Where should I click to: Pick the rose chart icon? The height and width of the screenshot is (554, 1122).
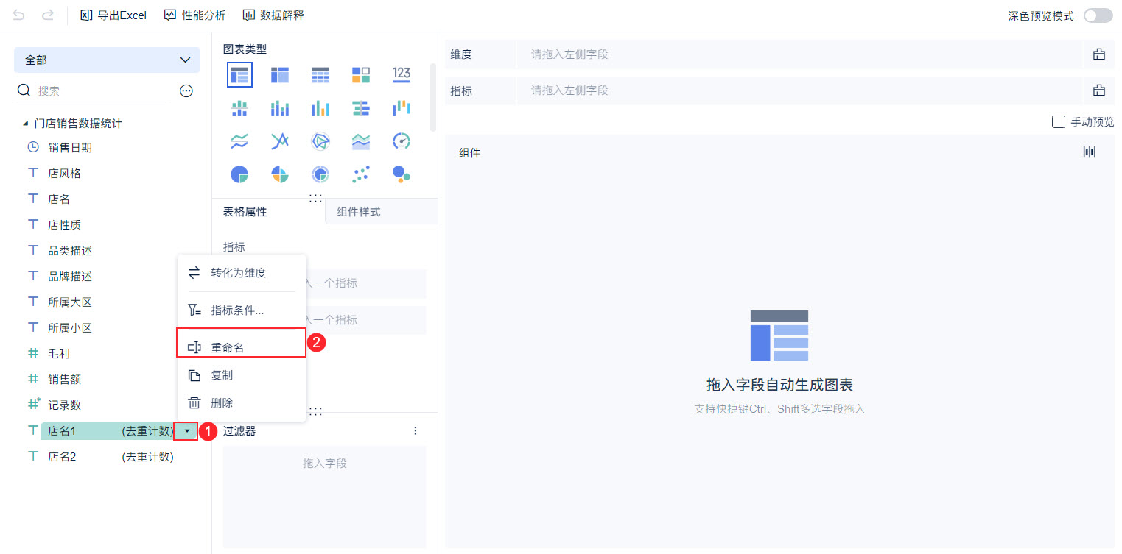click(280, 174)
